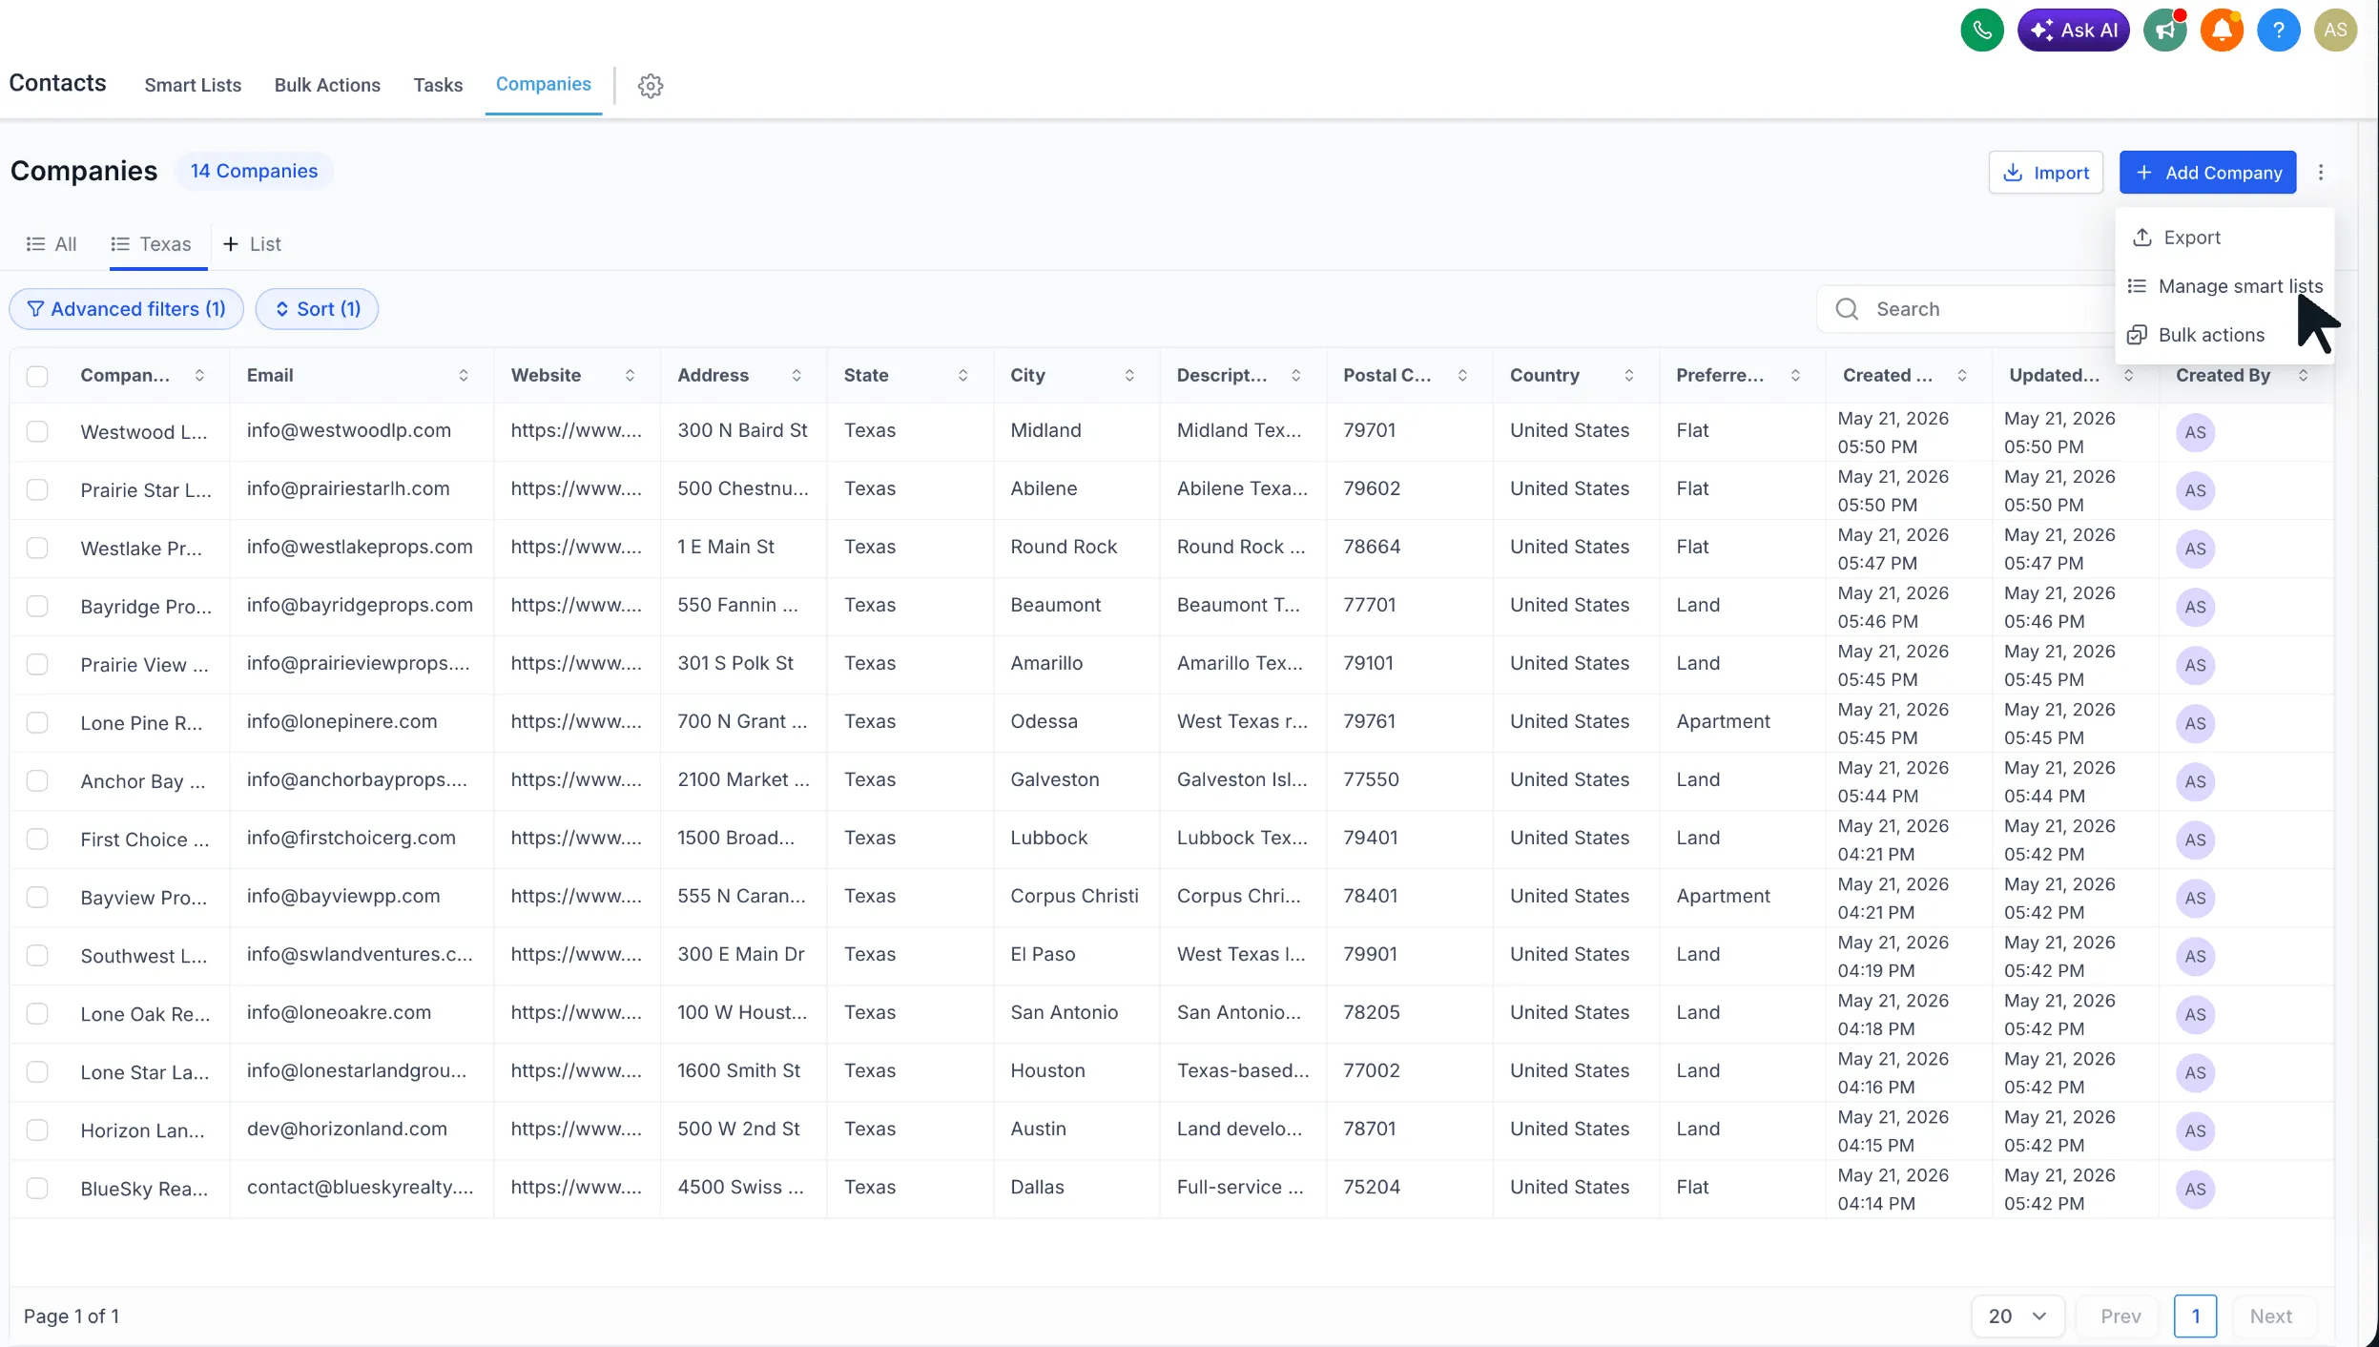Sort by the Email column arrows
The width and height of the screenshot is (2379, 1347).
[x=464, y=376]
